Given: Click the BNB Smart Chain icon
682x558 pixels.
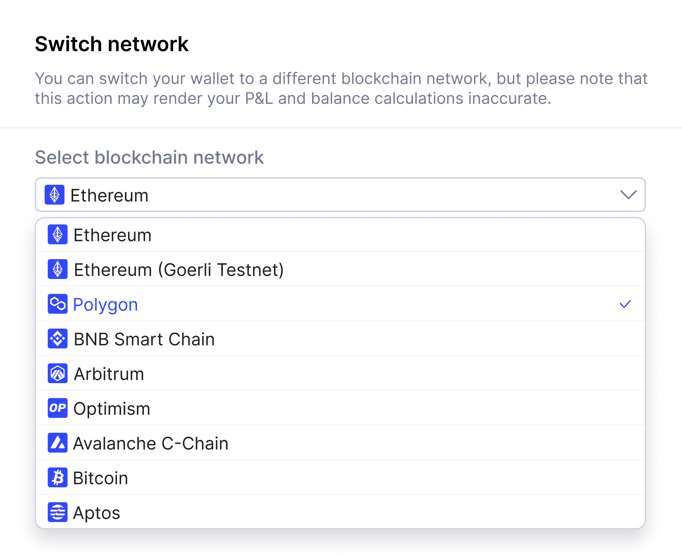Looking at the screenshot, I should (57, 339).
